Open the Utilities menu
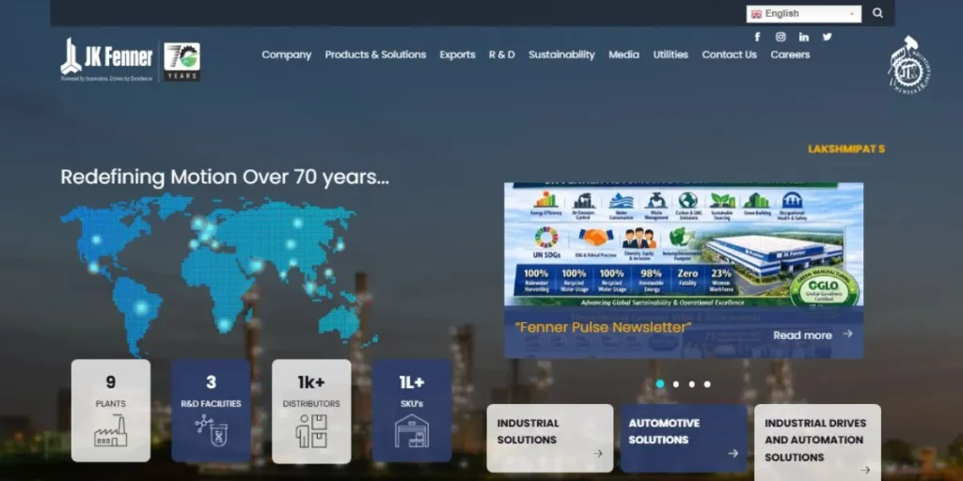Screen dimensions: 963x481 click(x=671, y=54)
